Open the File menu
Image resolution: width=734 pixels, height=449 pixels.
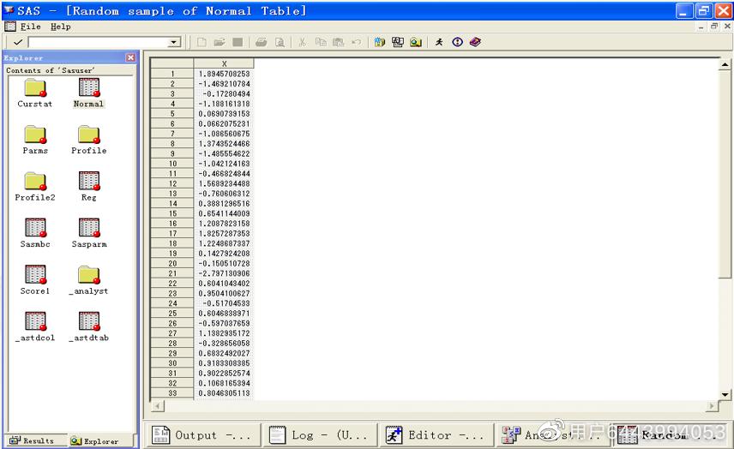(30, 27)
